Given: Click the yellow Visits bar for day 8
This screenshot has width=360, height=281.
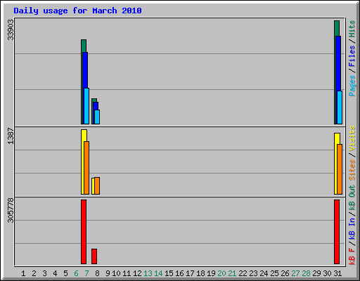Looking at the screenshot, I should 93,186.
